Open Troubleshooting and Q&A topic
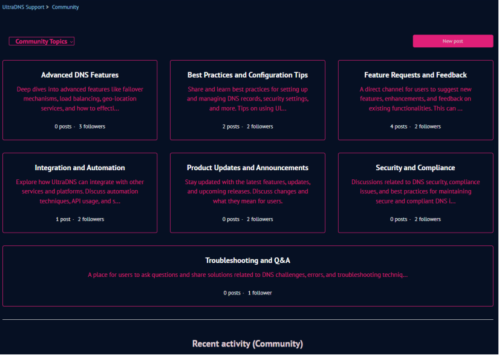 247,260
